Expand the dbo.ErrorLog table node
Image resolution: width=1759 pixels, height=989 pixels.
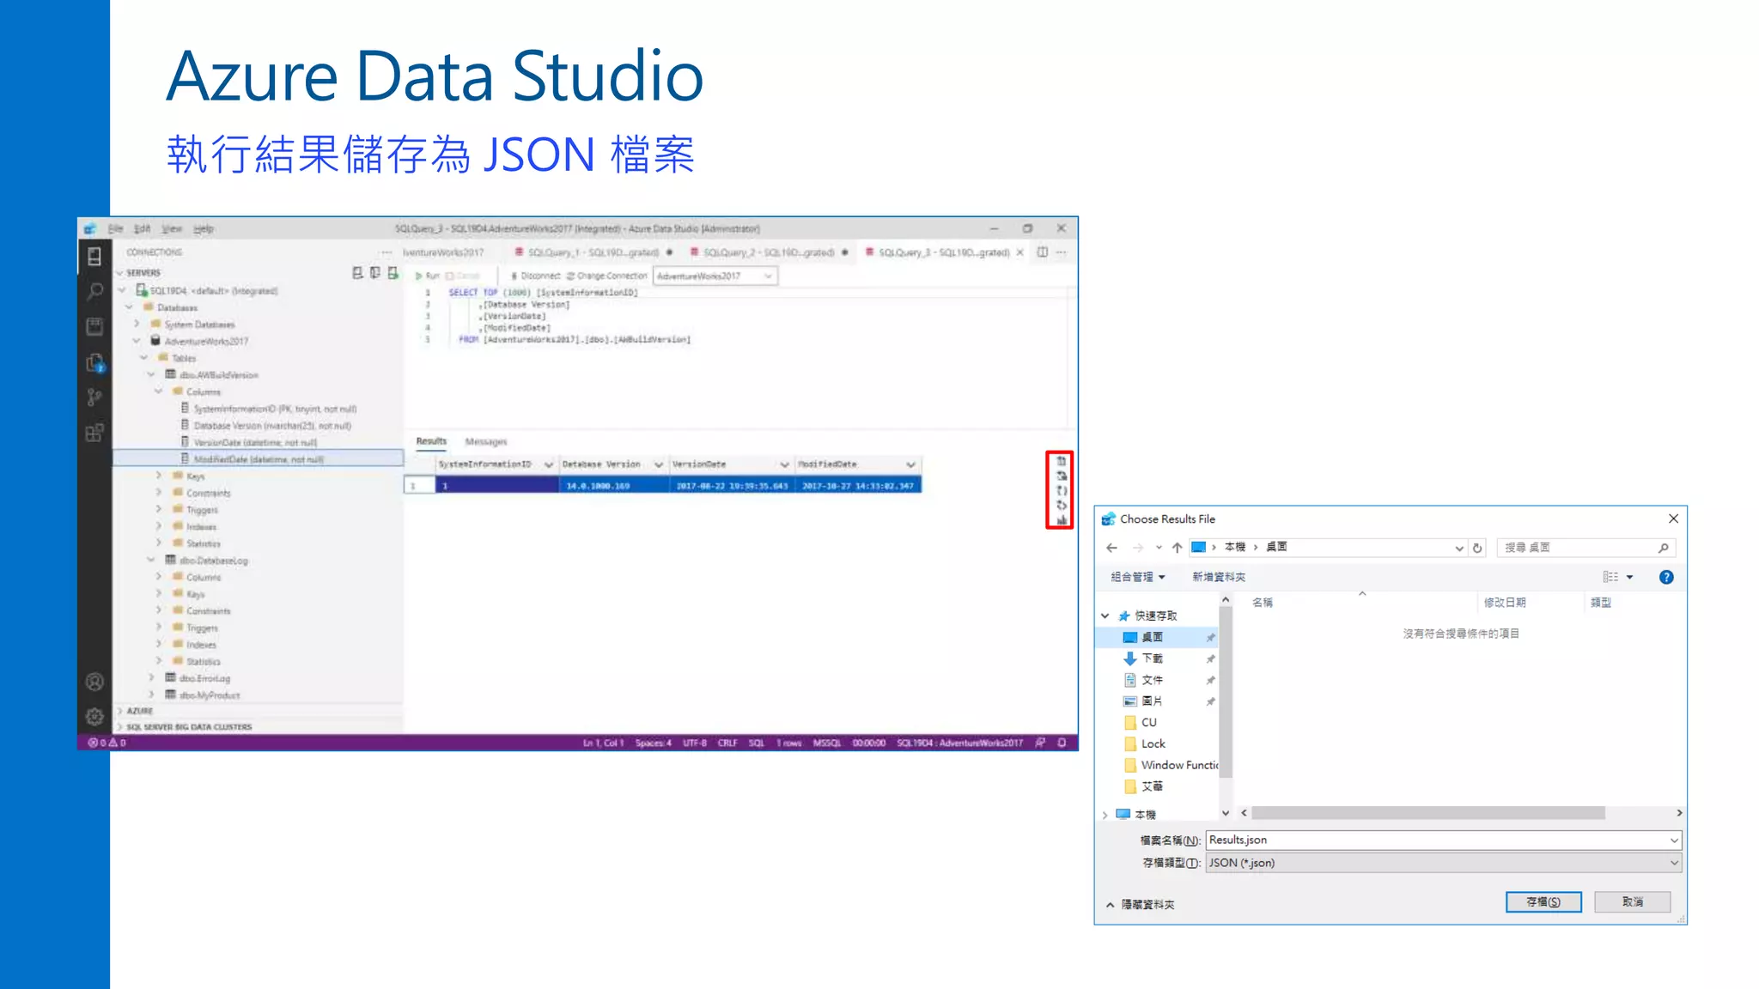pyautogui.click(x=151, y=678)
